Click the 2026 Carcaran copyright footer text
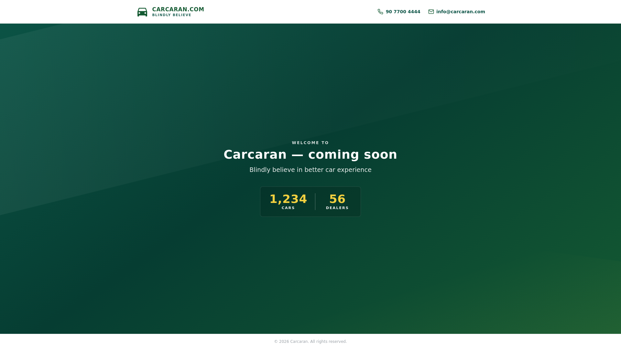Screen dimensions: 621x349 [x=310, y=342]
